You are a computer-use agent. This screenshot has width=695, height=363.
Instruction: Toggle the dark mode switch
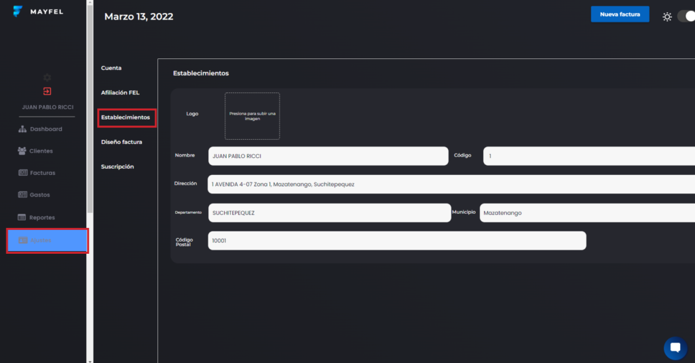(x=685, y=16)
